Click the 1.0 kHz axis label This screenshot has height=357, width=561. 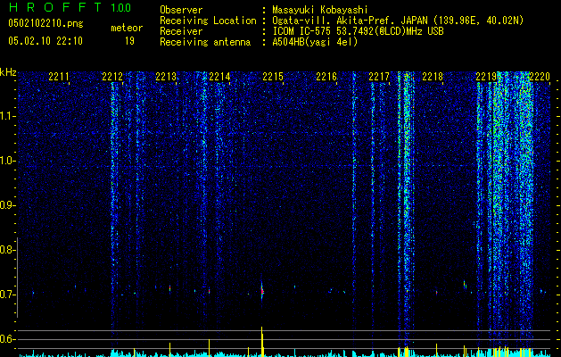pyautogui.click(x=7, y=161)
